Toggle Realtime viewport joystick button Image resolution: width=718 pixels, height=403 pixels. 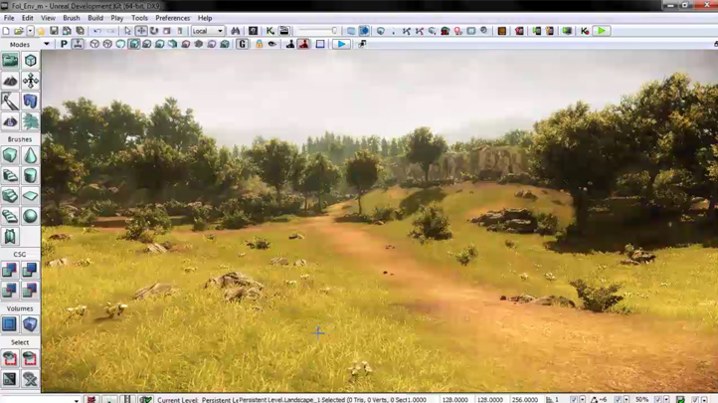(x=78, y=44)
